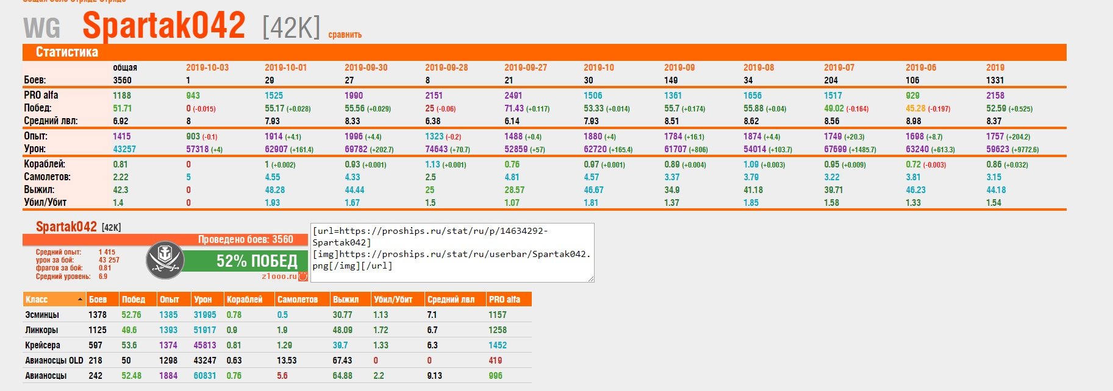Click the sort arrow in Класс header
The width and height of the screenshot is (1113, 391).
(x=80, y=299)
